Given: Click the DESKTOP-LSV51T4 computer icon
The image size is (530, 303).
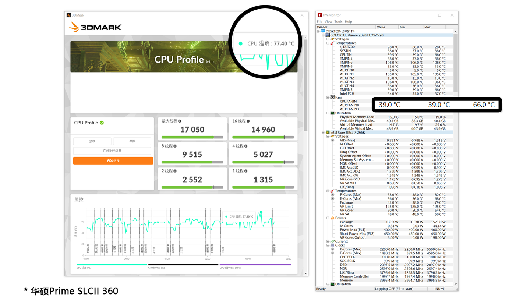Looking at the screenshot, I should [x=323, y=31].
